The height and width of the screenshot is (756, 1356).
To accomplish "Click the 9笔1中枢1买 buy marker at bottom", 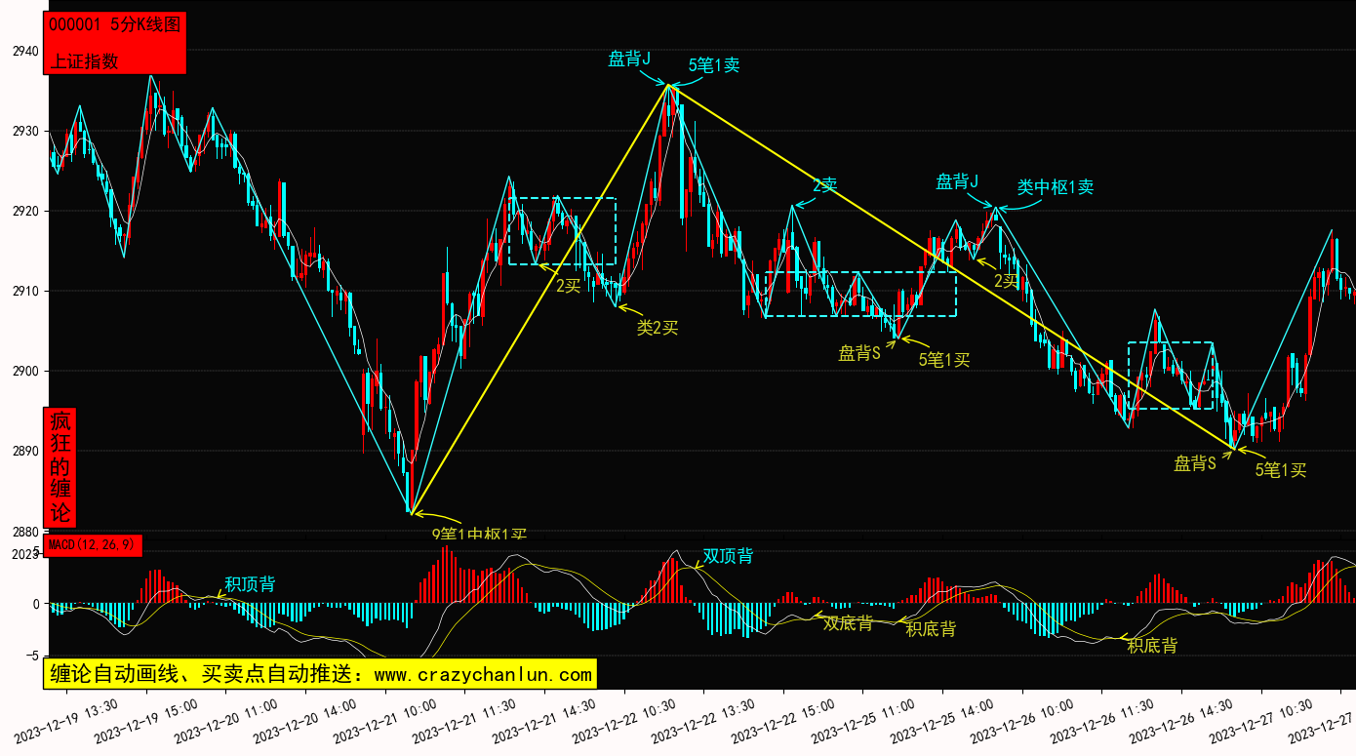I will click(x=479, y=535).
